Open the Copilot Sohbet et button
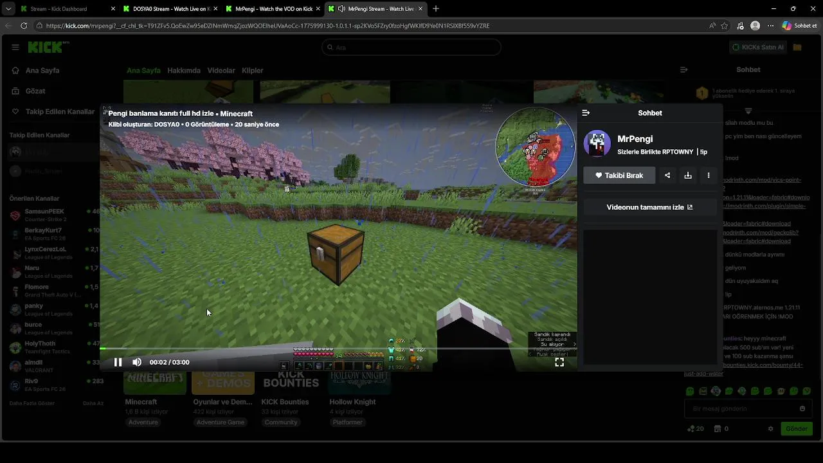 coord(800,26)
